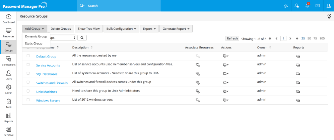334x140 pixels.
Task: Open the mail envelope icon in header
Action: (x=317, y=6)
